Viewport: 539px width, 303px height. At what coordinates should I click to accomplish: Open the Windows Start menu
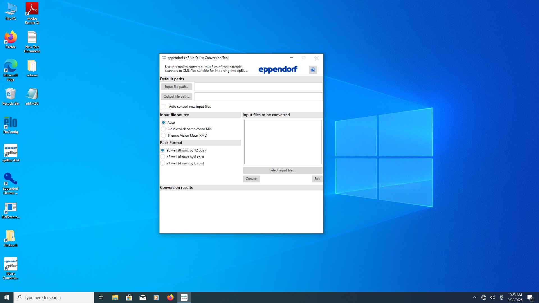pyautogui.click(x=7, y=297)
